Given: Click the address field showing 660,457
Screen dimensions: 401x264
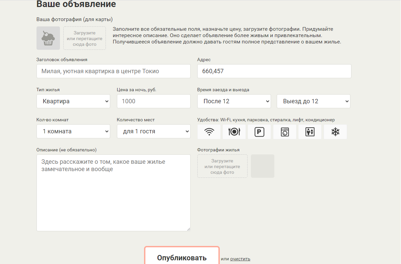Looking at the screenshot, I should point(274,71).
